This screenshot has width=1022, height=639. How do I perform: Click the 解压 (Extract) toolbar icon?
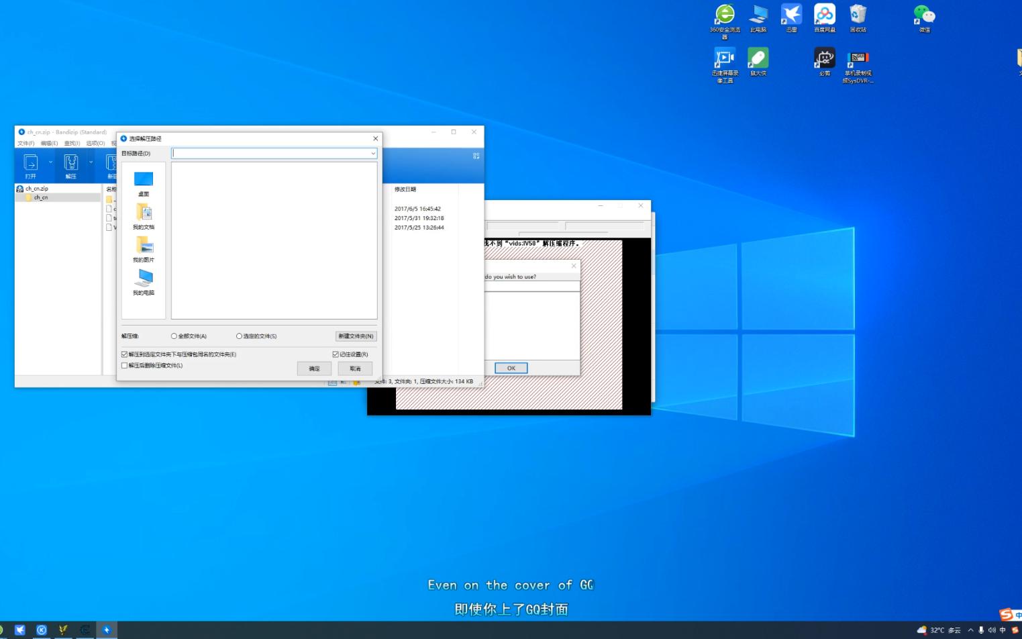coord(71,164)
